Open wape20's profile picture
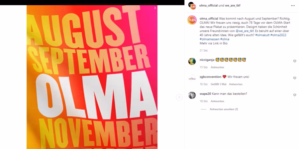This screenshot has width=299, height=149. (192, 95)
